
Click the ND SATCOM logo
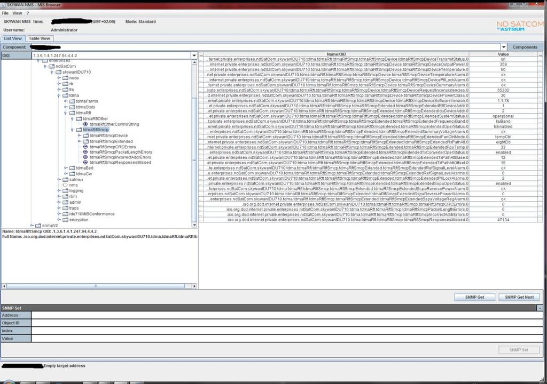(x=520, y=26)
